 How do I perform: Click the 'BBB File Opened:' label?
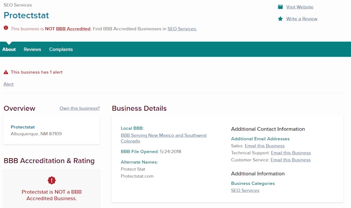[140, 151]
